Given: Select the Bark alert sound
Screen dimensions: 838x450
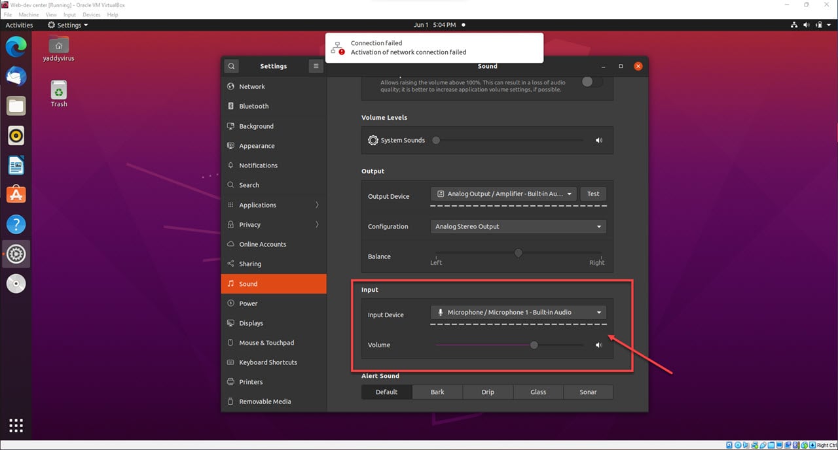Looking at the screenshot, I should 437,392.
